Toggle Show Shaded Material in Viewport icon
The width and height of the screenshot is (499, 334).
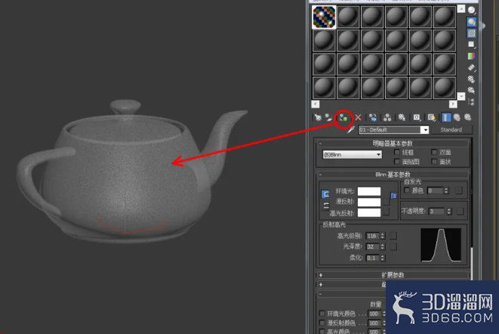pyautogui.click(x=432, y=118)
